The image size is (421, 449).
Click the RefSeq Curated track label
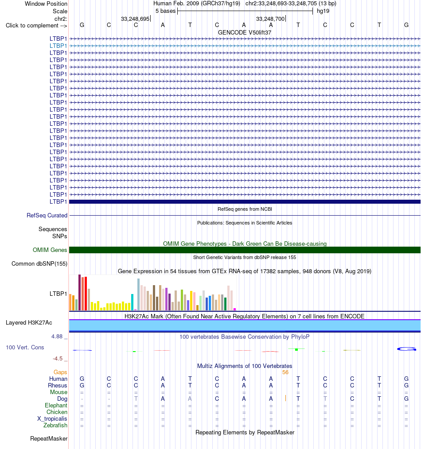coord(47,215)
